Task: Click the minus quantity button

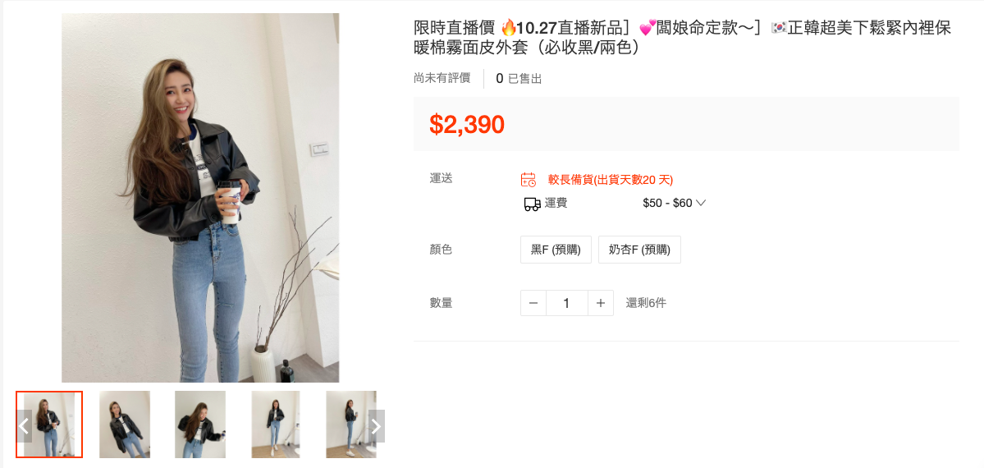Action: tap(533, 304)
